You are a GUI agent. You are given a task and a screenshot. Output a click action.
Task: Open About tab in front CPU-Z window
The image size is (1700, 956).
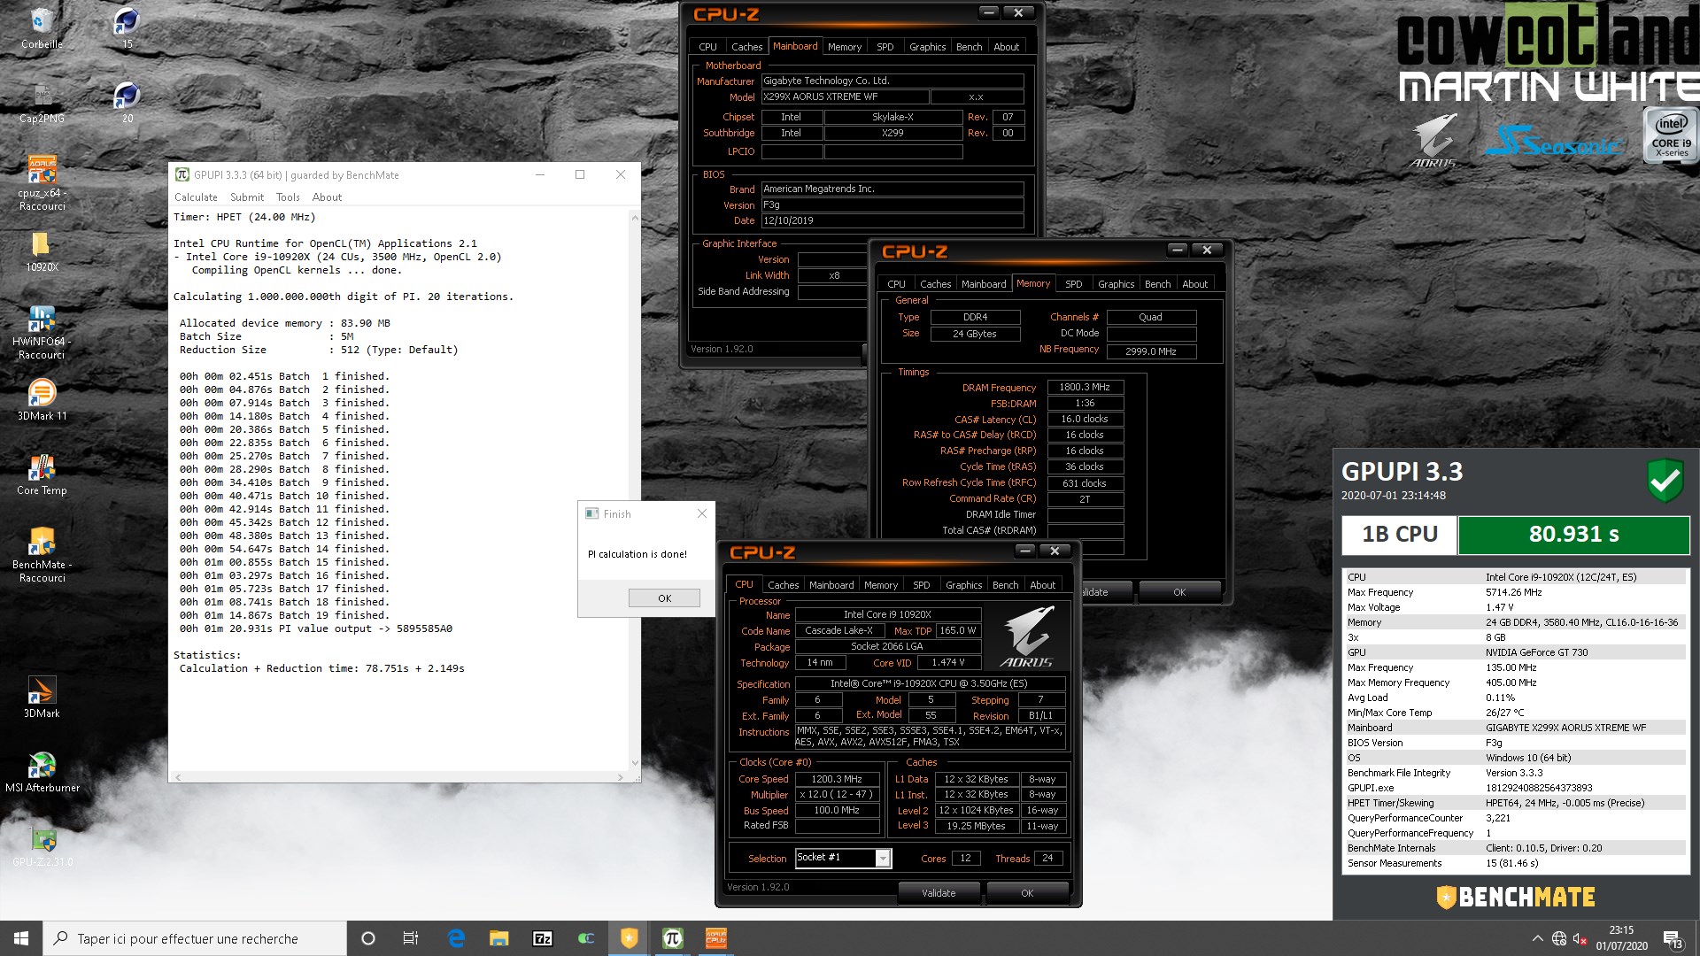(x=1042, y=585)
